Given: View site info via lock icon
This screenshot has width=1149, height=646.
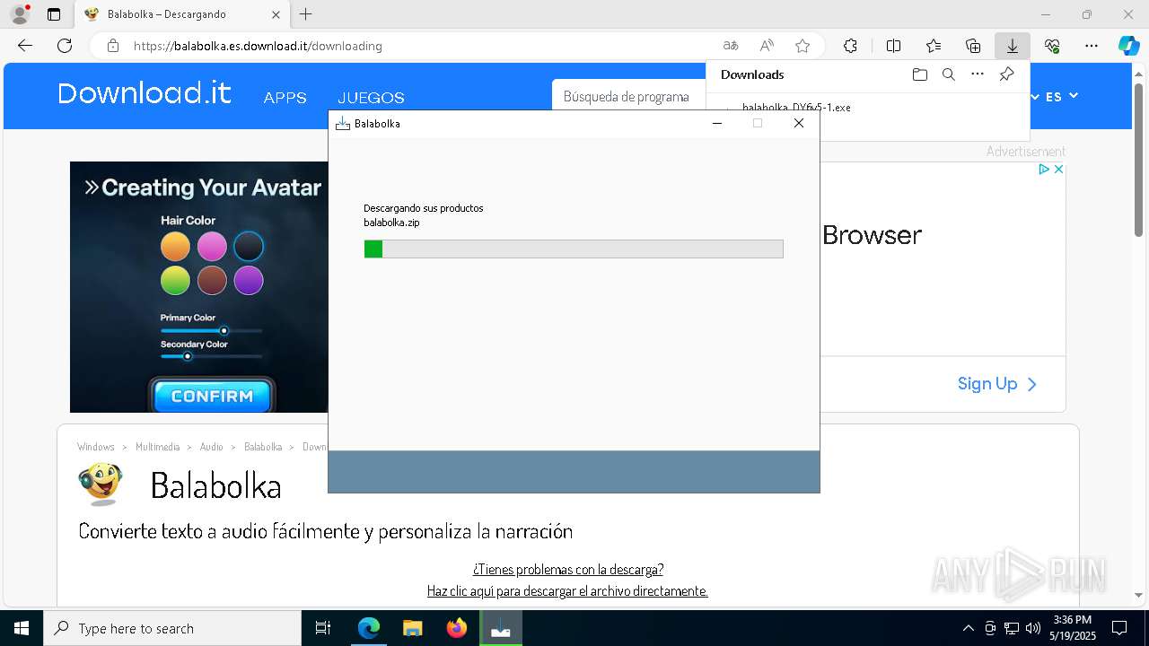Looking at the screenshot, I should 112,46.
